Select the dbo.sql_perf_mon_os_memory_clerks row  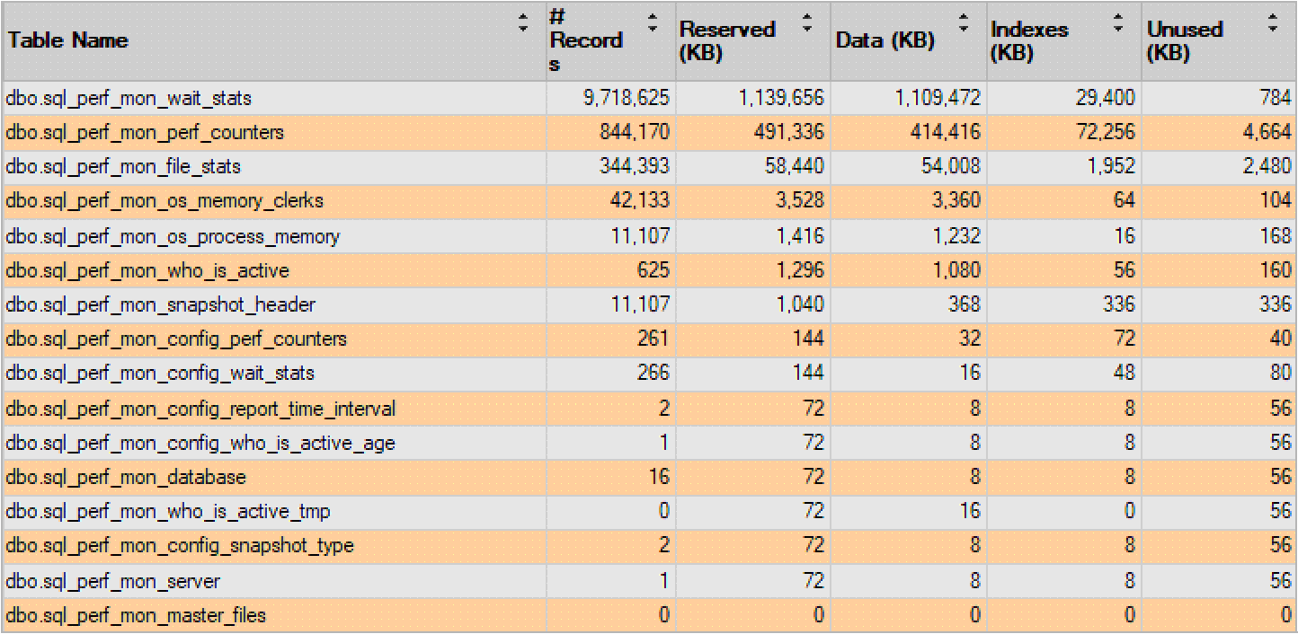pyautogui.click(x=649, y=201)
